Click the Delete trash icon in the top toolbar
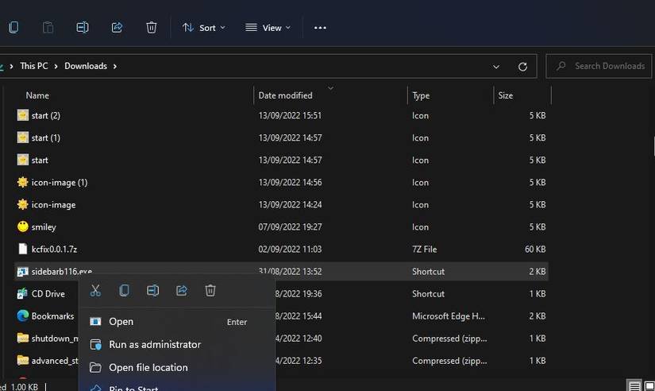 pos(152,28)
